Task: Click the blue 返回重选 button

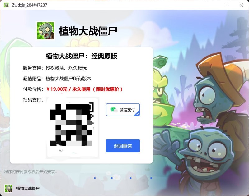Action: coord(123,146)
